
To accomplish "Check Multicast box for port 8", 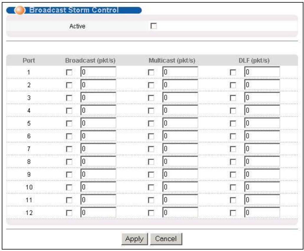I will [x=151, y=162].
